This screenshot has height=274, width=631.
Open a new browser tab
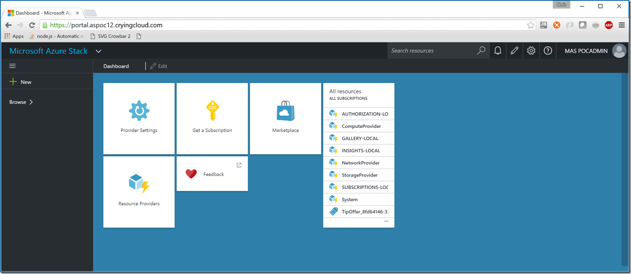pyautogui.click(x=90, y=13)
